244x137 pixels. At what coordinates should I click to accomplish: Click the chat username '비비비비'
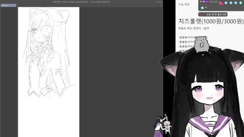(213, 2)
